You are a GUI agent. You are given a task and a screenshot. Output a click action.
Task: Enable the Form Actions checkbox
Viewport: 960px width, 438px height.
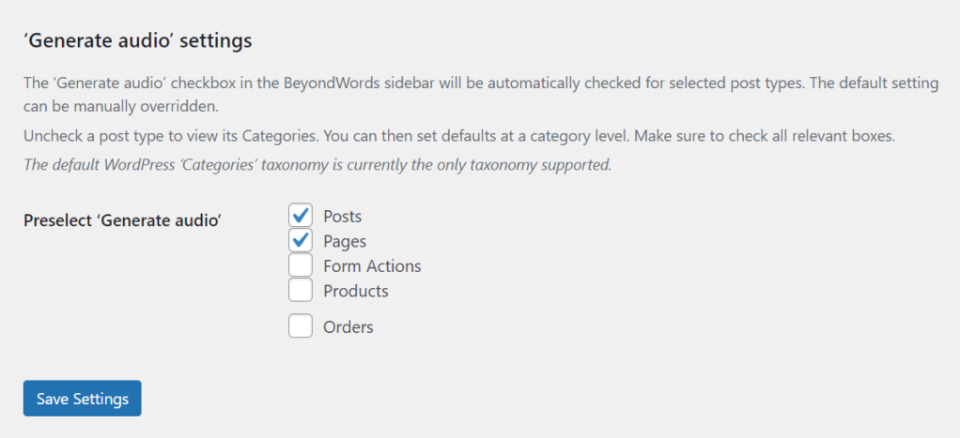pos(301,265)
